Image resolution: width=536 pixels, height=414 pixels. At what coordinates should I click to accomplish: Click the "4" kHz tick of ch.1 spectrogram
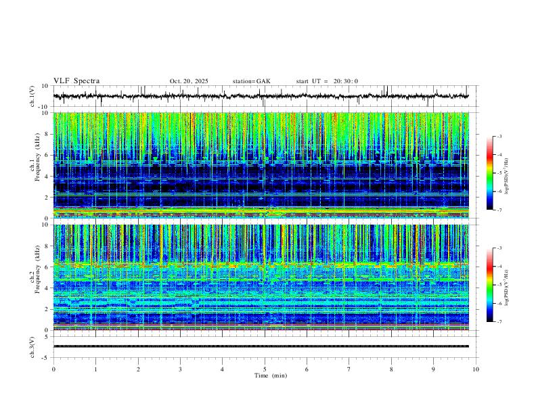tap(47, 177)
